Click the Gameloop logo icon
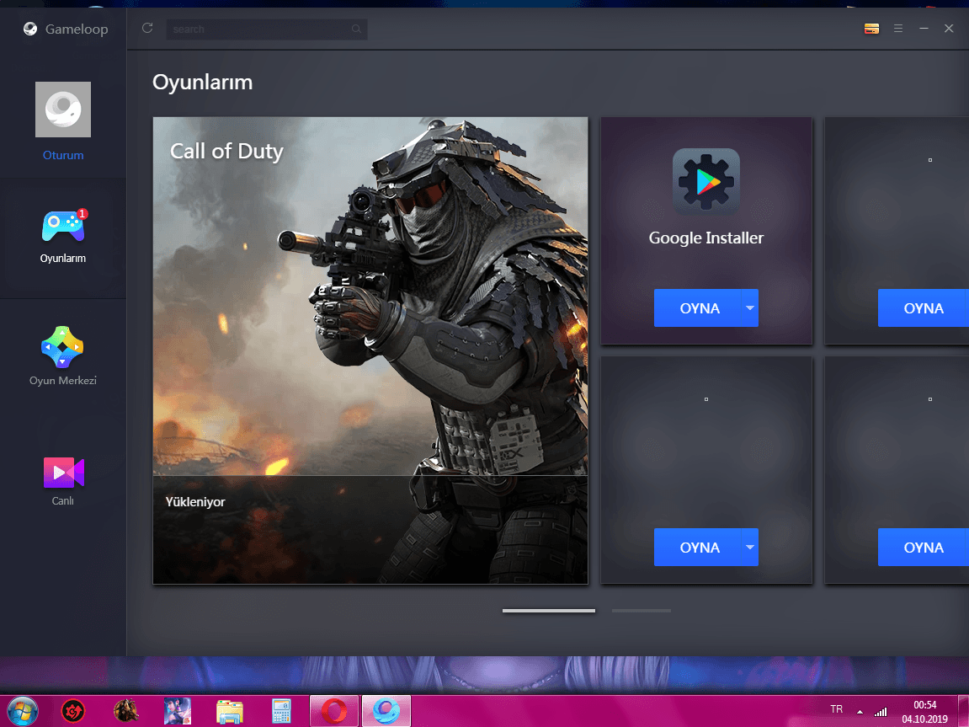Image resolution: width=969 pixels, height=727 pixels. 29,29
